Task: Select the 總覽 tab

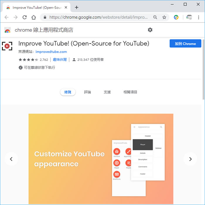Action: 68,92
